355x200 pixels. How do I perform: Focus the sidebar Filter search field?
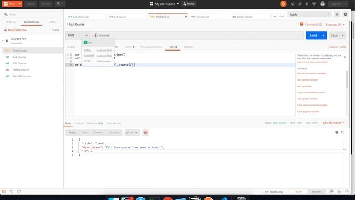[32, 14]
